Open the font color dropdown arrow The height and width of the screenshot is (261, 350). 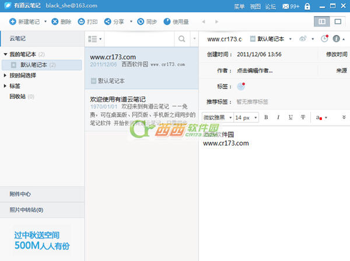click(x=326, y=118)
